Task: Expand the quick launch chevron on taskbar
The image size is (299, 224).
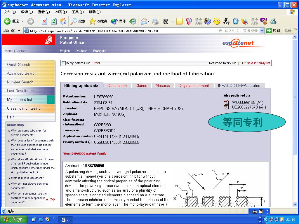Action: [x=54, y=218]
